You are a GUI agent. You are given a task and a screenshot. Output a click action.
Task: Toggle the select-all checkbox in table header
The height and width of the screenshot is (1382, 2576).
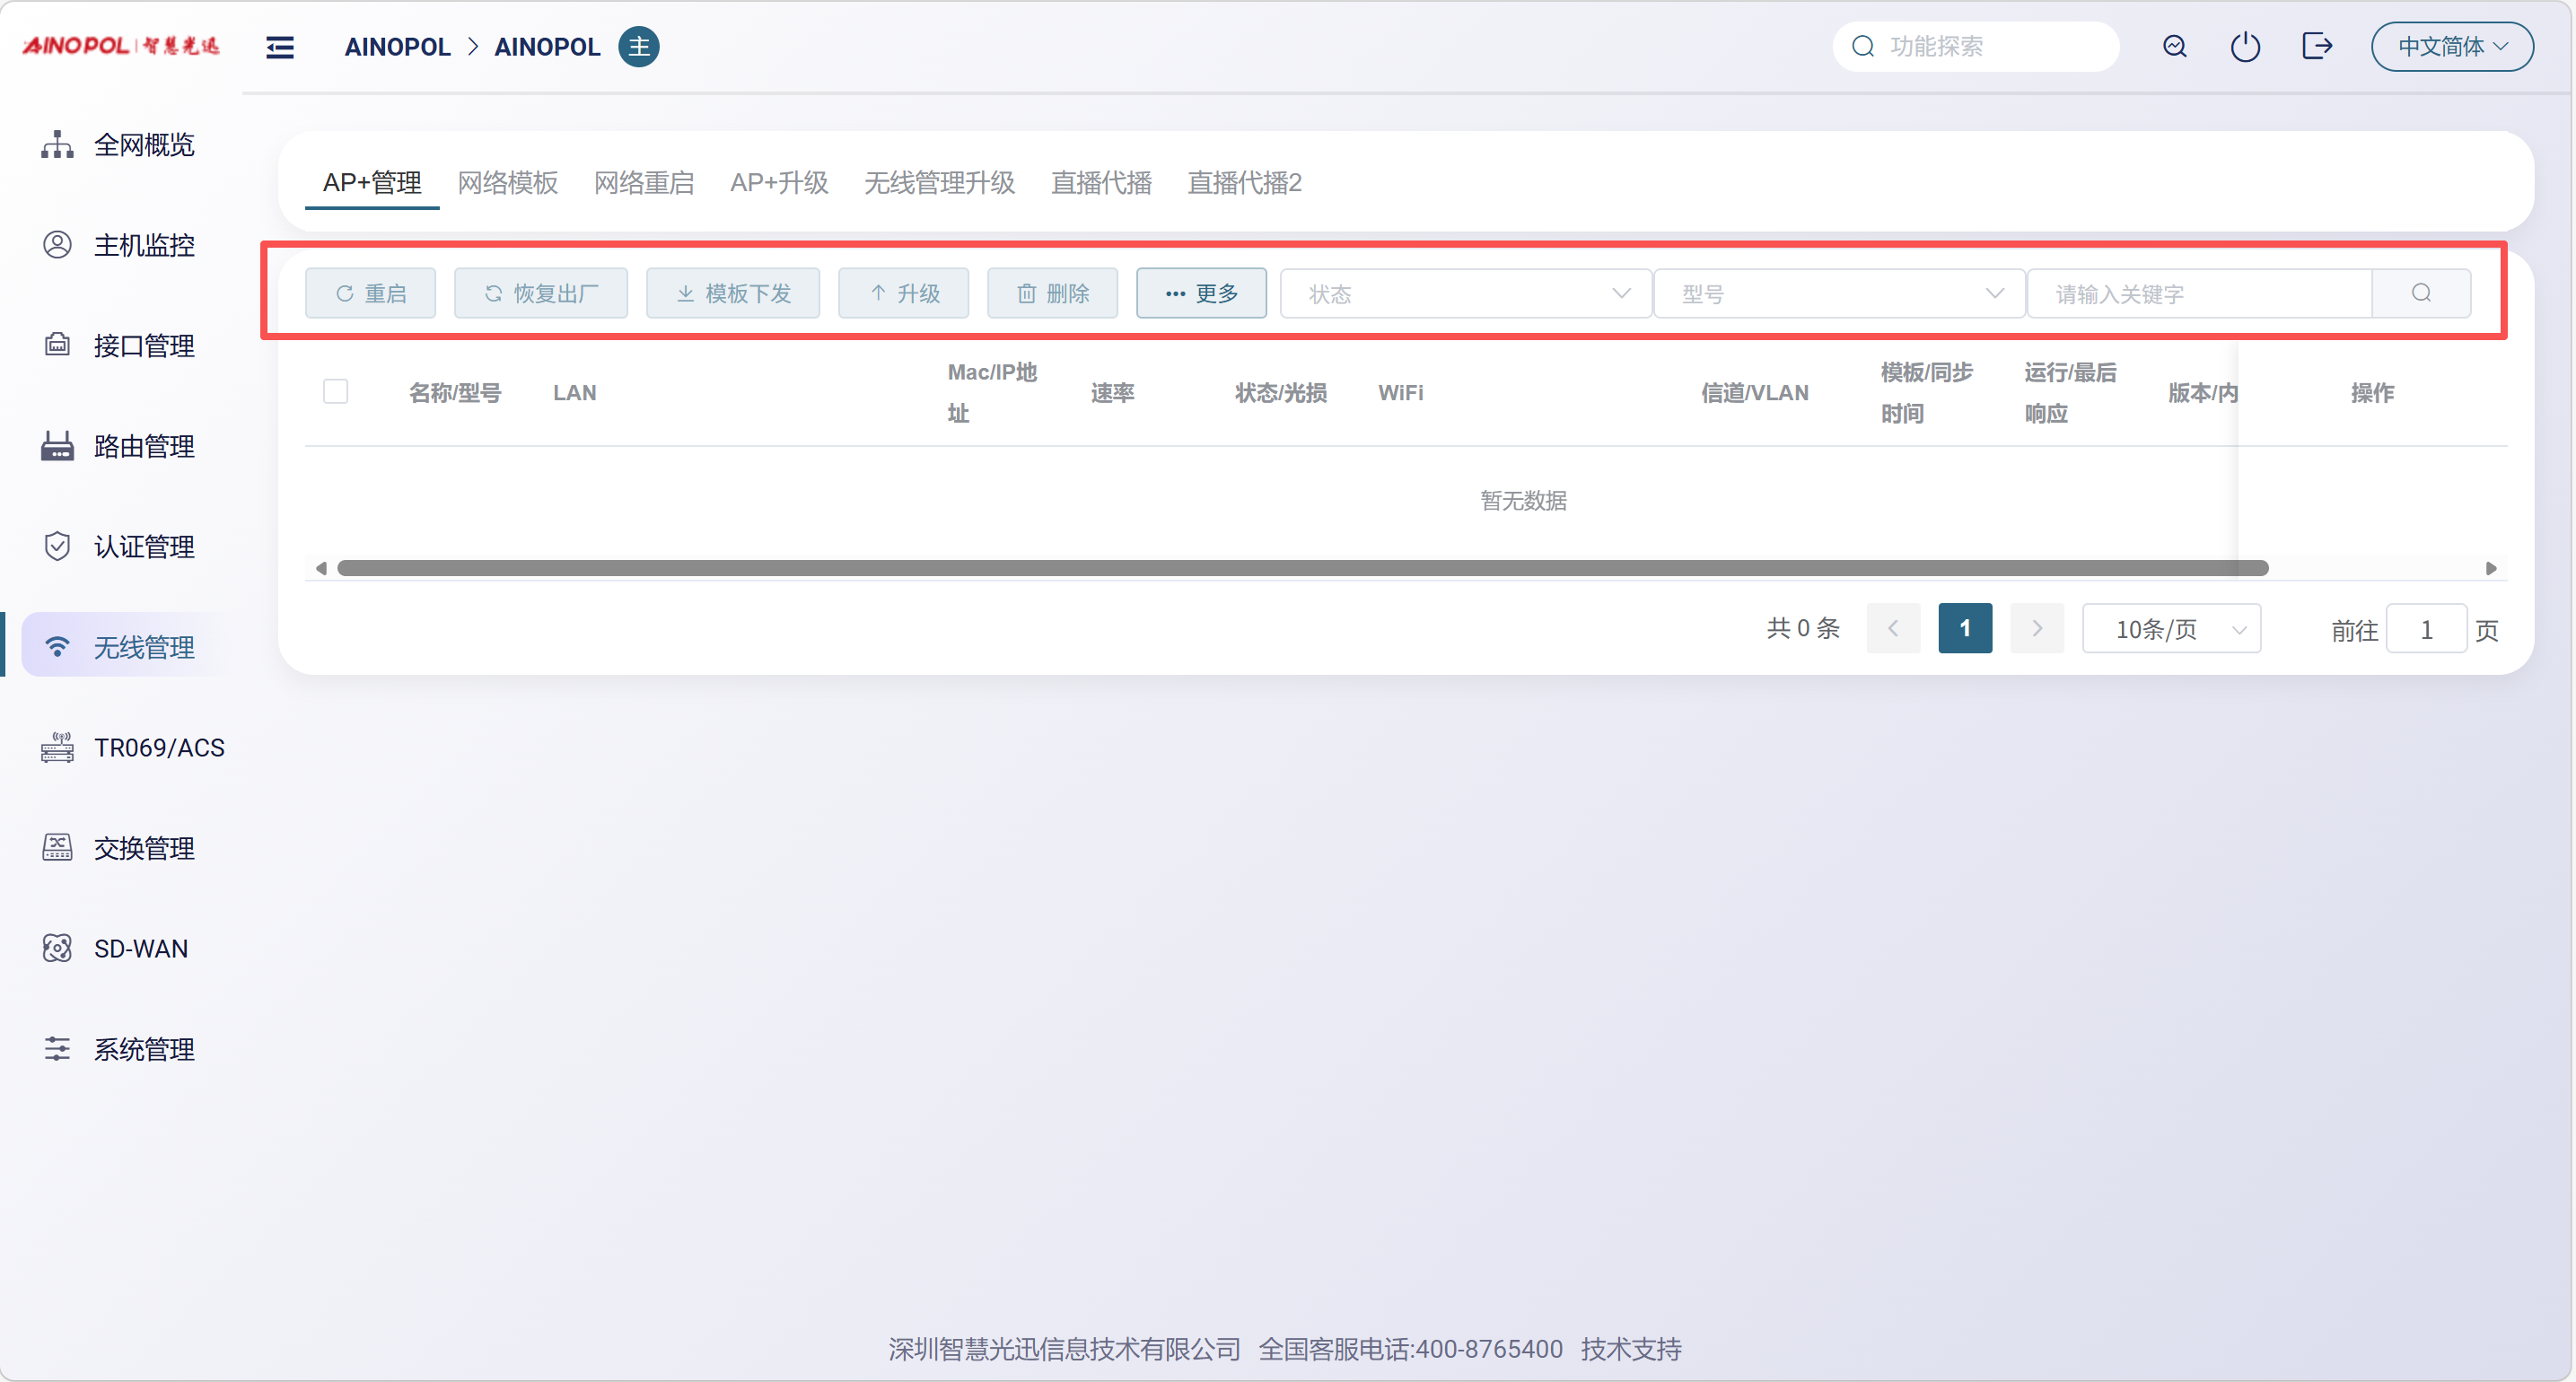[x=336, y=392]
